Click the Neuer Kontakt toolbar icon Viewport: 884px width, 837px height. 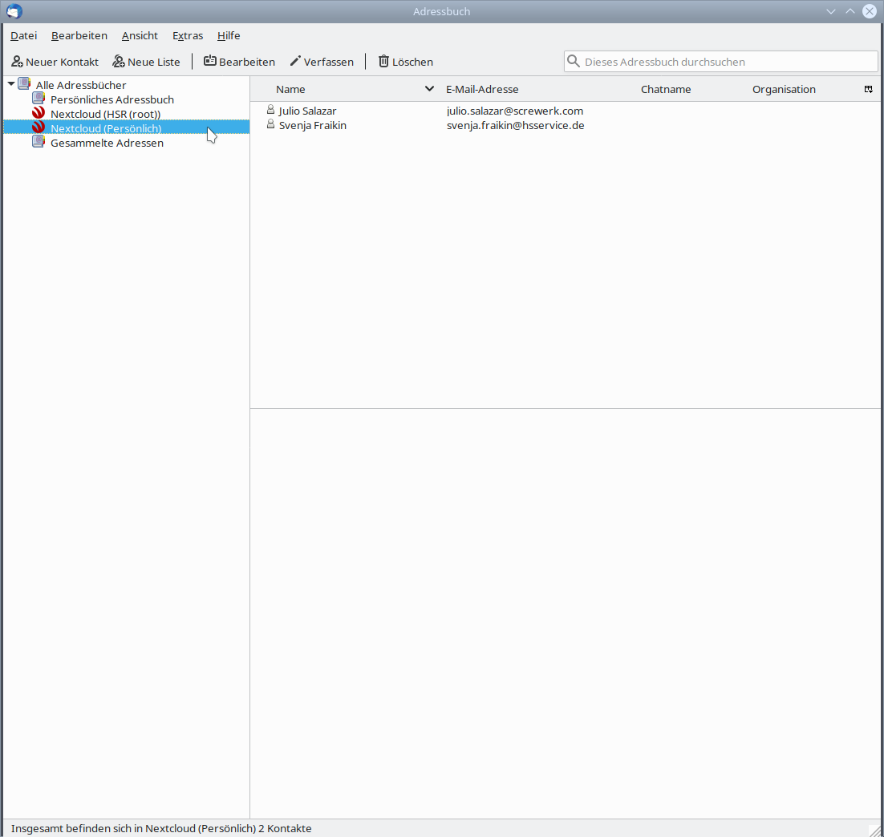point(17,62)
